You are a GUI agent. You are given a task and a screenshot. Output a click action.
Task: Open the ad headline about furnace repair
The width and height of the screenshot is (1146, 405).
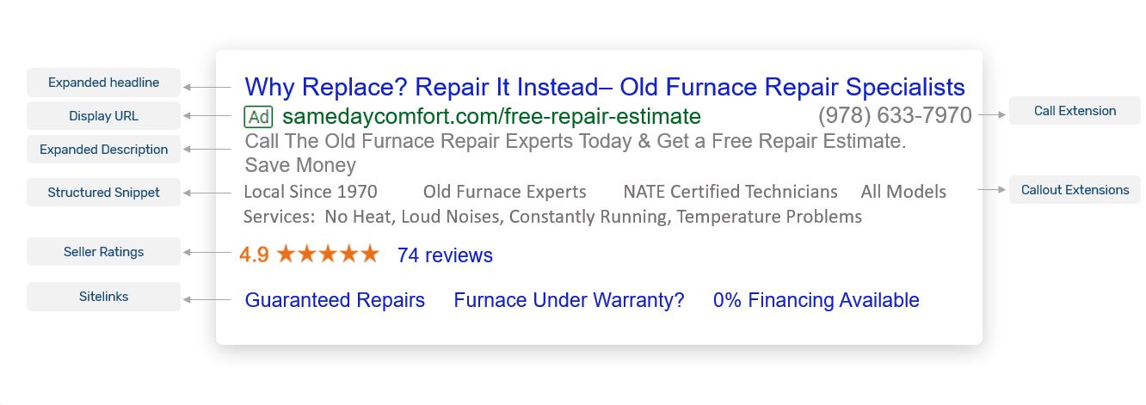[x=604, y=87]
